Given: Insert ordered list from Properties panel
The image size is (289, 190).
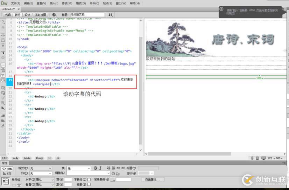Looking at the screenshot, I should pos(113,168).
